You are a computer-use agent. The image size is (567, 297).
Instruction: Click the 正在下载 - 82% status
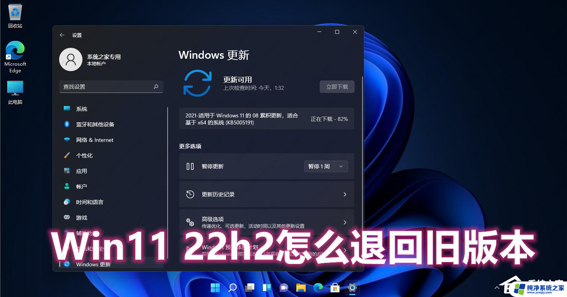(x=329, y=119)
